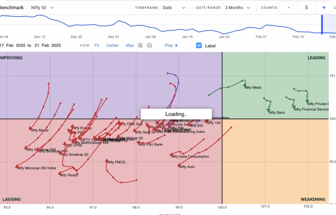Decrease counts with the minus button
The image size is (336, 215).
[x=289, y=7]
